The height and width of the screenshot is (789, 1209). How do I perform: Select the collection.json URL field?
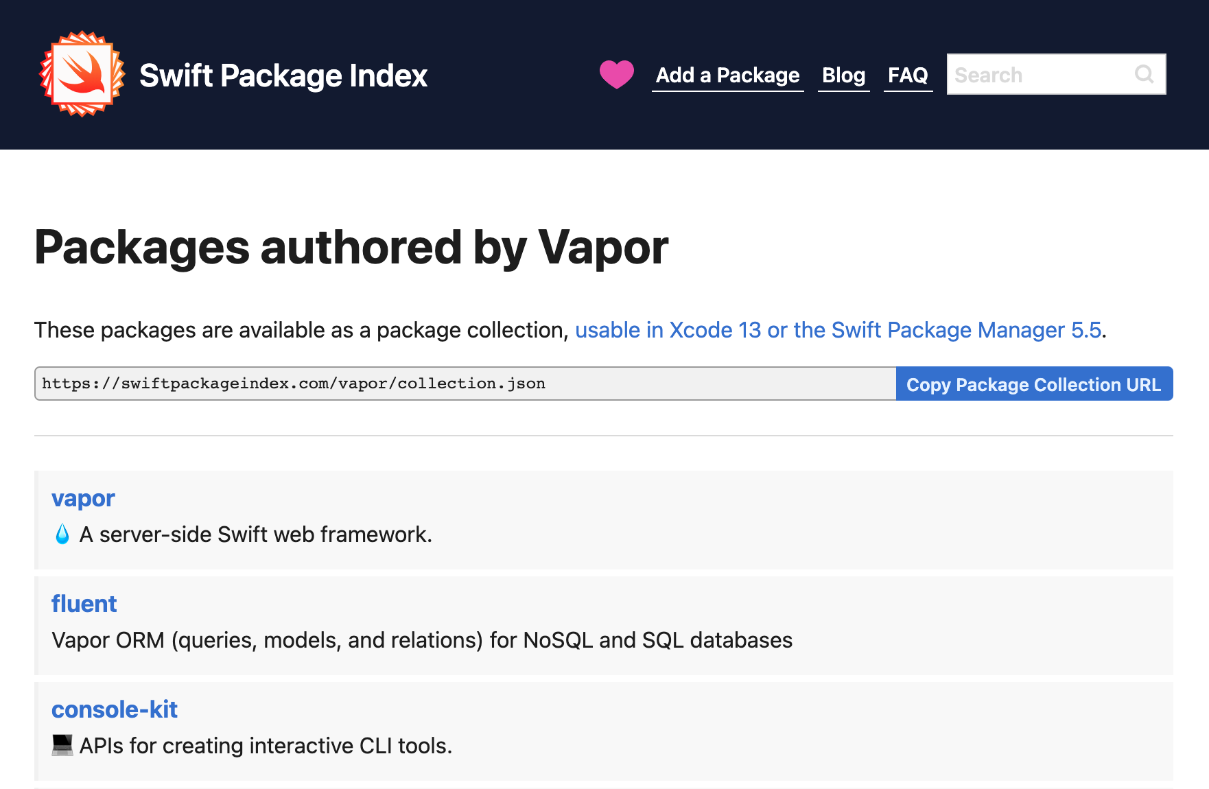point(465,384)
